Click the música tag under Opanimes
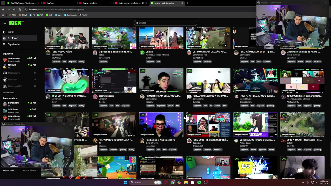Screen dimensions: 331x186 (x=317, y=62)
